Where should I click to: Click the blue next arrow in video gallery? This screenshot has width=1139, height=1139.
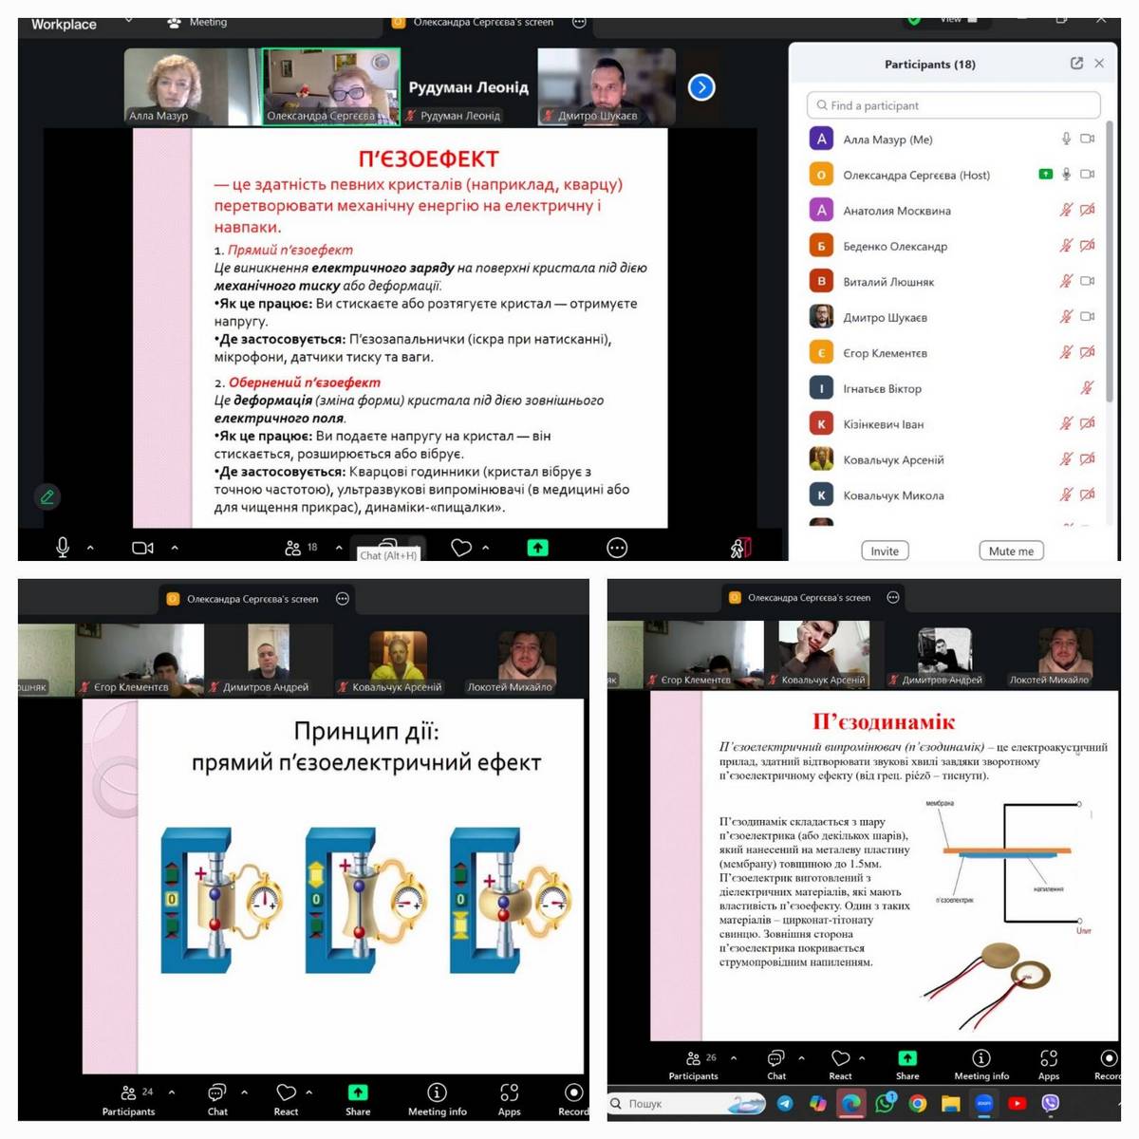click(x=700, y=87)
